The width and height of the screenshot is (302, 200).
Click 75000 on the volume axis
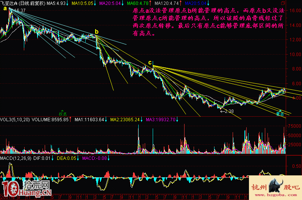[294, 126]
